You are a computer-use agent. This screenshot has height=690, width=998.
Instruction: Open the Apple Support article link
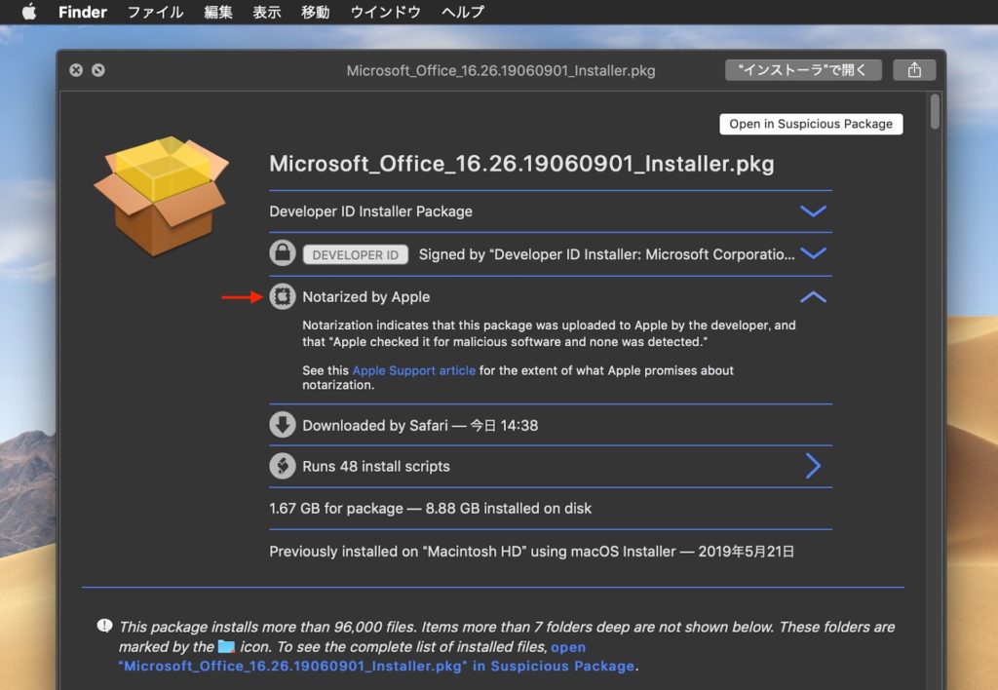click(x=413, y=370)
